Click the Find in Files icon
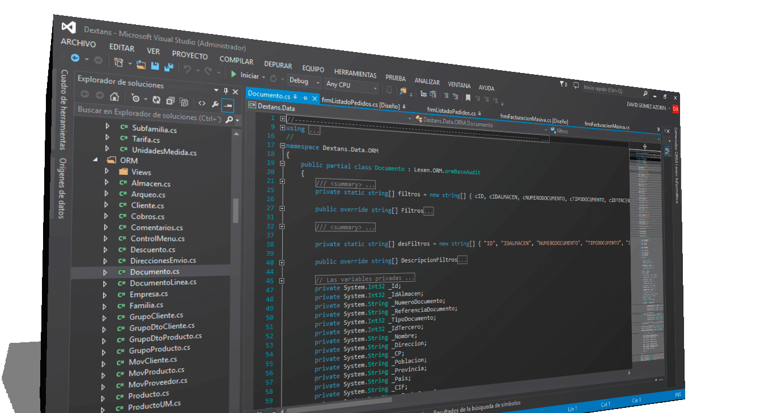This screenshot has height=413, width=773. (403, 92)
